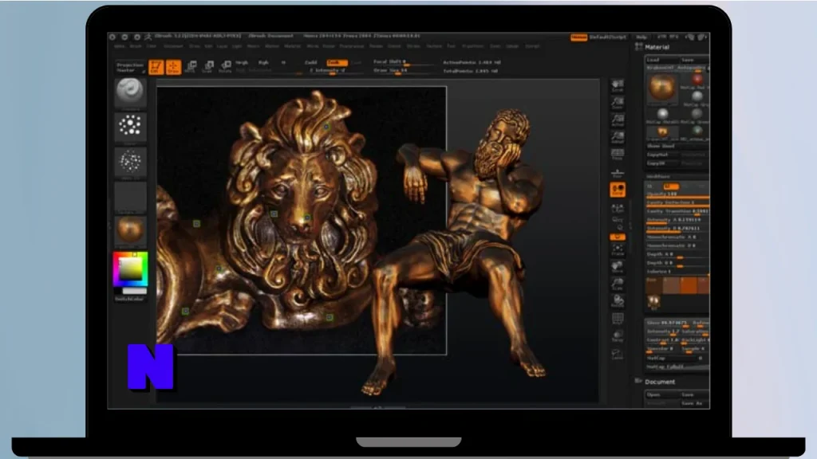Open the stroke type dots thumbnail

pos(130,127)
